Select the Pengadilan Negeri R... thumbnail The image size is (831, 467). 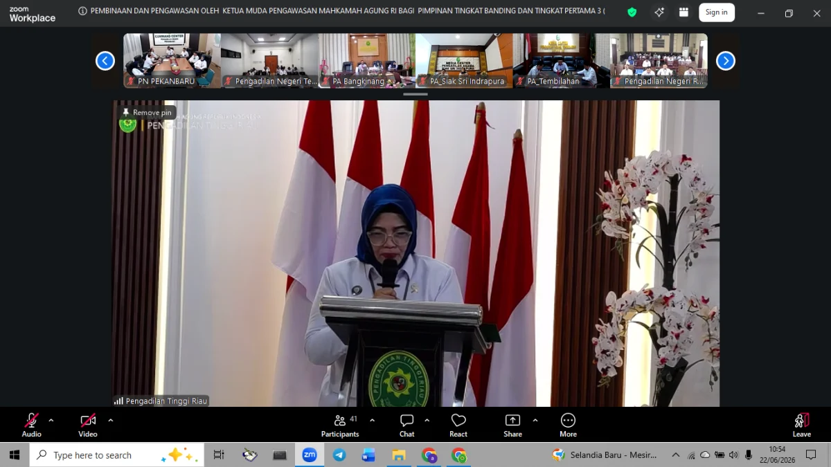click(659, 61)
